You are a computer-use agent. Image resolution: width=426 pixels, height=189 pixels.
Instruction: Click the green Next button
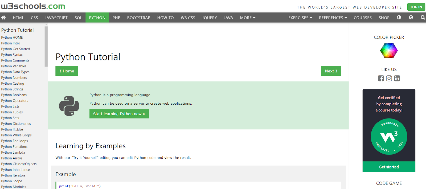coord(331,71)
